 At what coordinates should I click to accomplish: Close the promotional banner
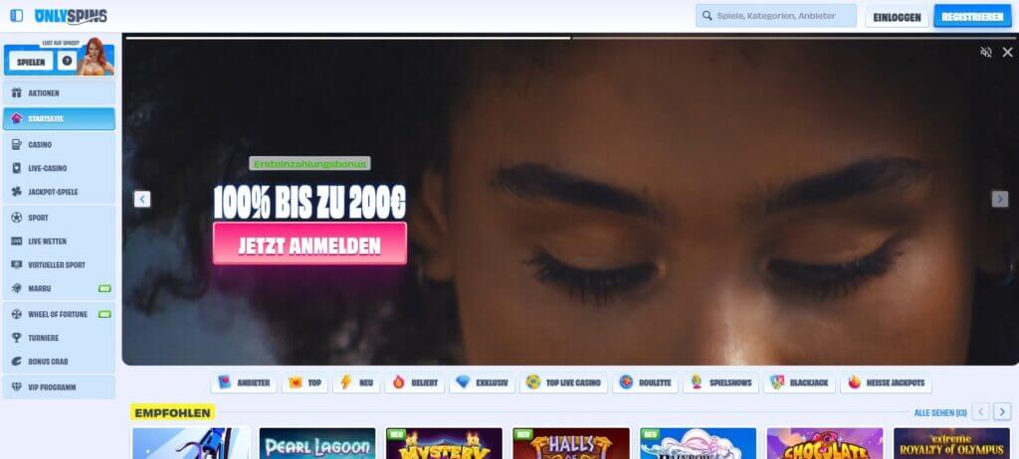tap(1007, 53)
